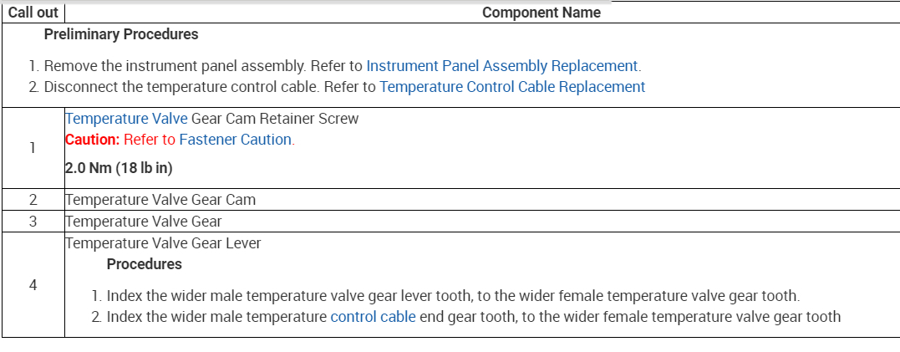Click step 1 remove instrument panel text
This screenshot has height=352, width=900.
coord(202,66)
